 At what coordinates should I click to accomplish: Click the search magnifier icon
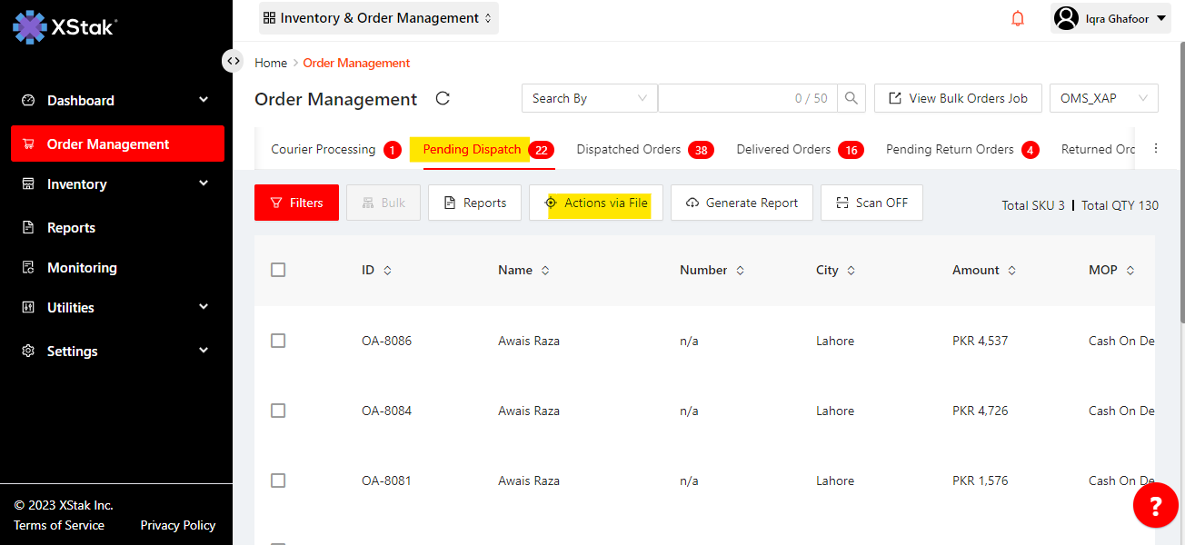tap(851, 98)
